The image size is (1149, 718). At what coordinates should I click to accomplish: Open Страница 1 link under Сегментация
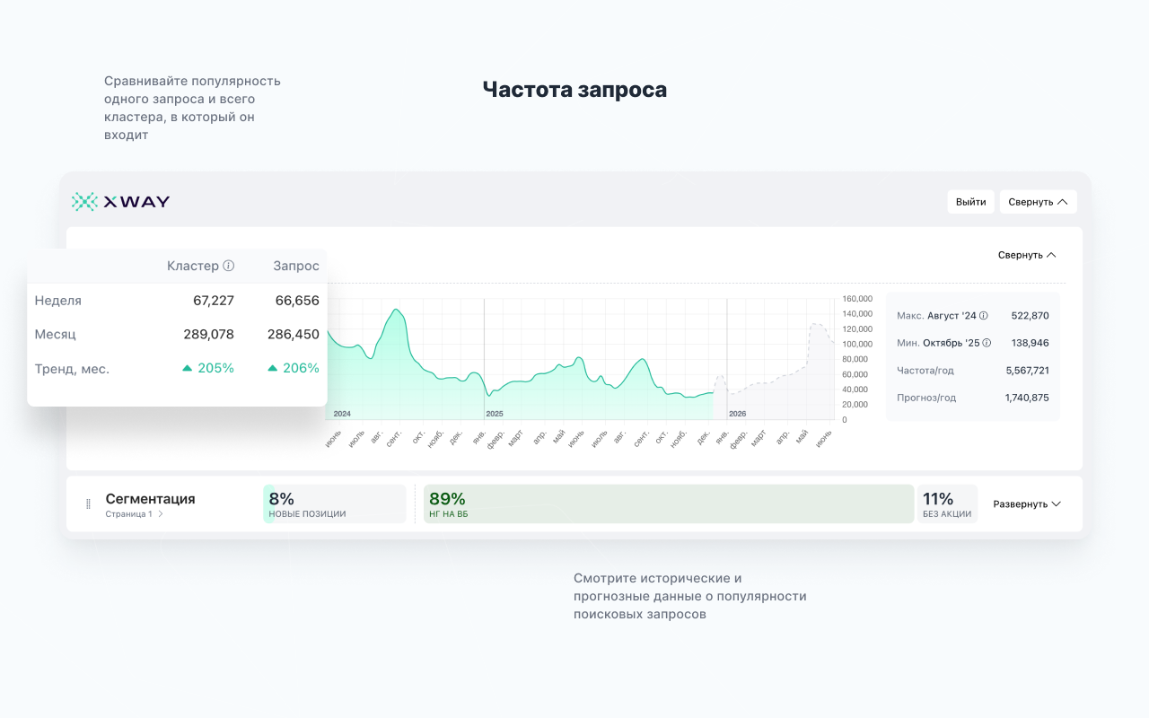[131, 515]
